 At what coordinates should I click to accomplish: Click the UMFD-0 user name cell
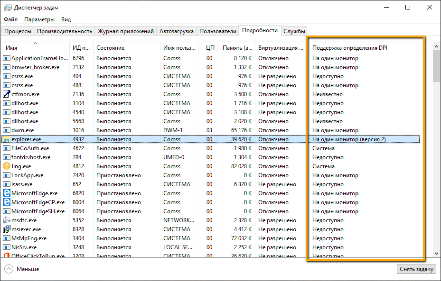click(174, 157)
